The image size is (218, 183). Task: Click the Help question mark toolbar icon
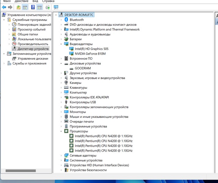(x=33, y=7)
